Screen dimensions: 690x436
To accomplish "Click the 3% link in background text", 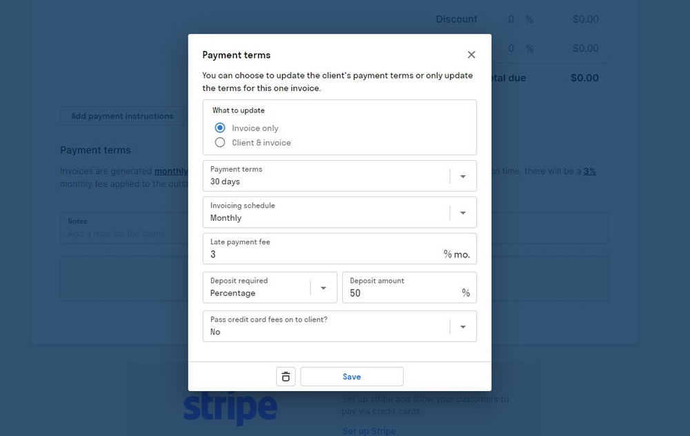I will 590,171.
